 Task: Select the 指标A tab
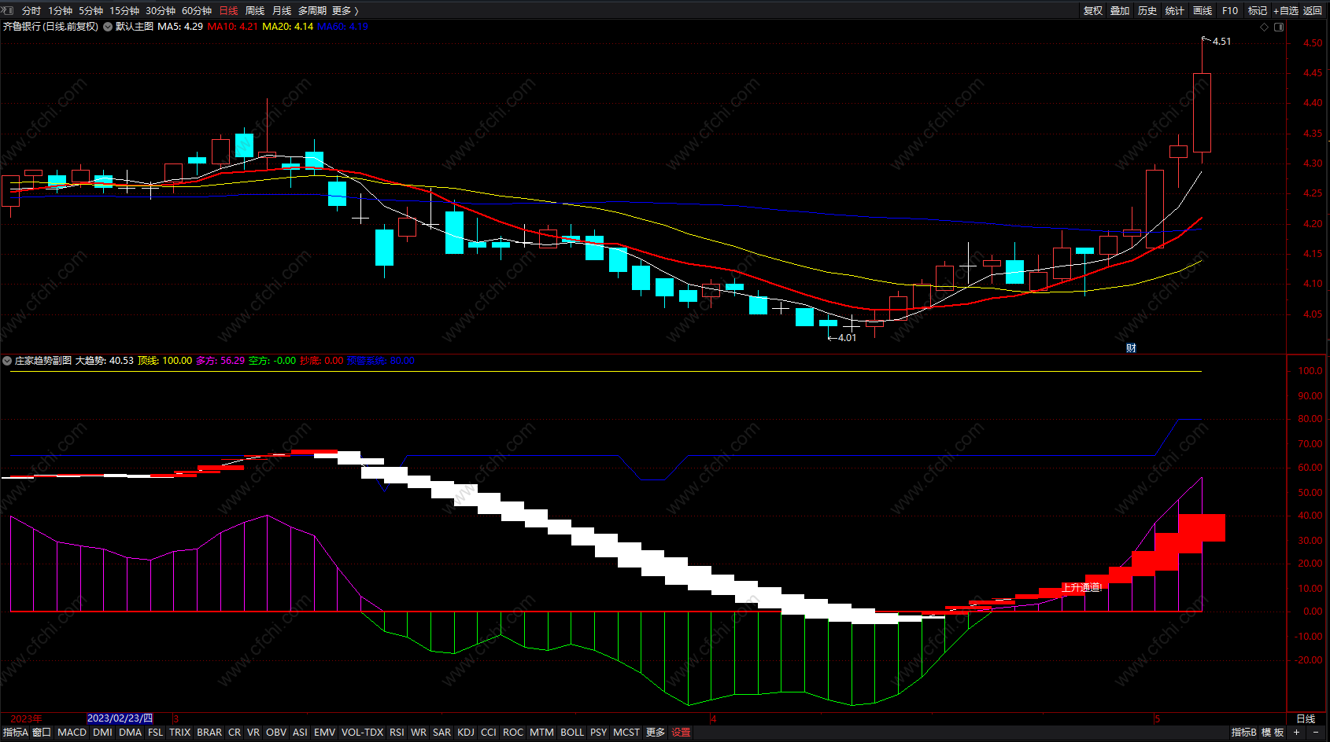[15, 732]
